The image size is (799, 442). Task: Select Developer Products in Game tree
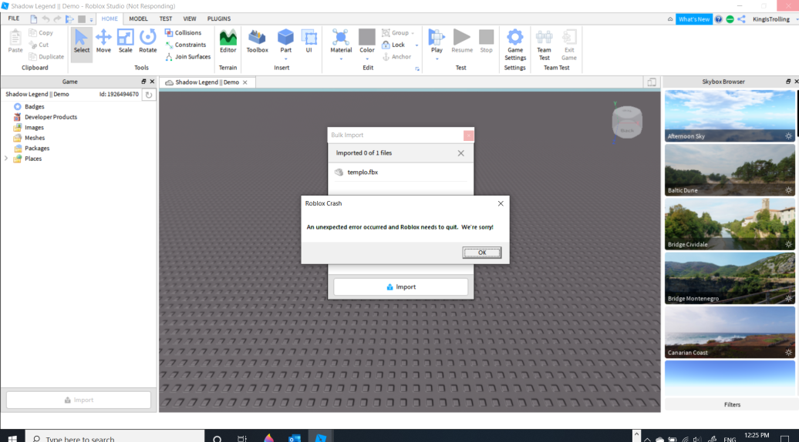(46, 117)
